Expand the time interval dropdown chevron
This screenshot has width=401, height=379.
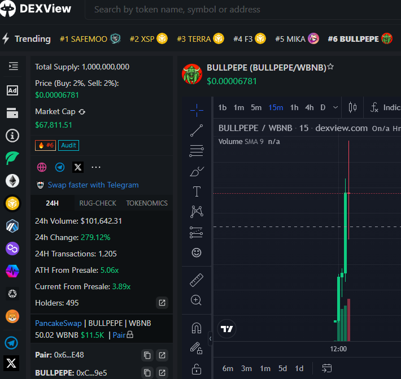click(x=335, y=108)
